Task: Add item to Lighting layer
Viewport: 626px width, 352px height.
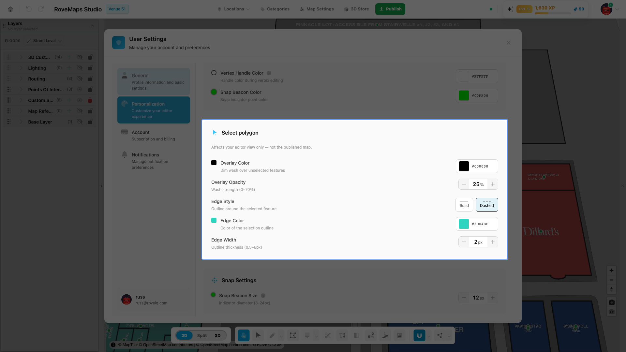Action: (69, 68)
